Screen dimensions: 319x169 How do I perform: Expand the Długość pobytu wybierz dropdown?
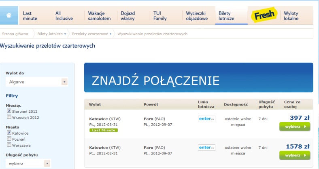pos(28,163)
